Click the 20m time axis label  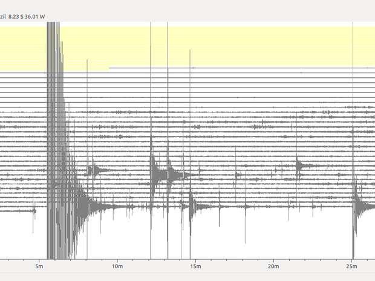point(273,266)
